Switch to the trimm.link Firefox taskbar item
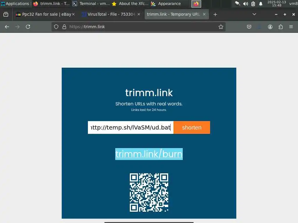Image resolution: width=298 pixels, height=223 pixels. (52, 3)
